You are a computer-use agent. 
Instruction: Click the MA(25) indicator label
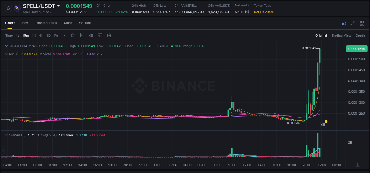coord(45,54)
